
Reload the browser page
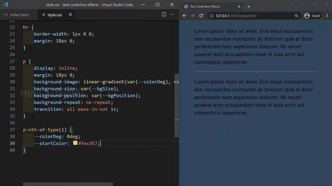click(201, 16)
